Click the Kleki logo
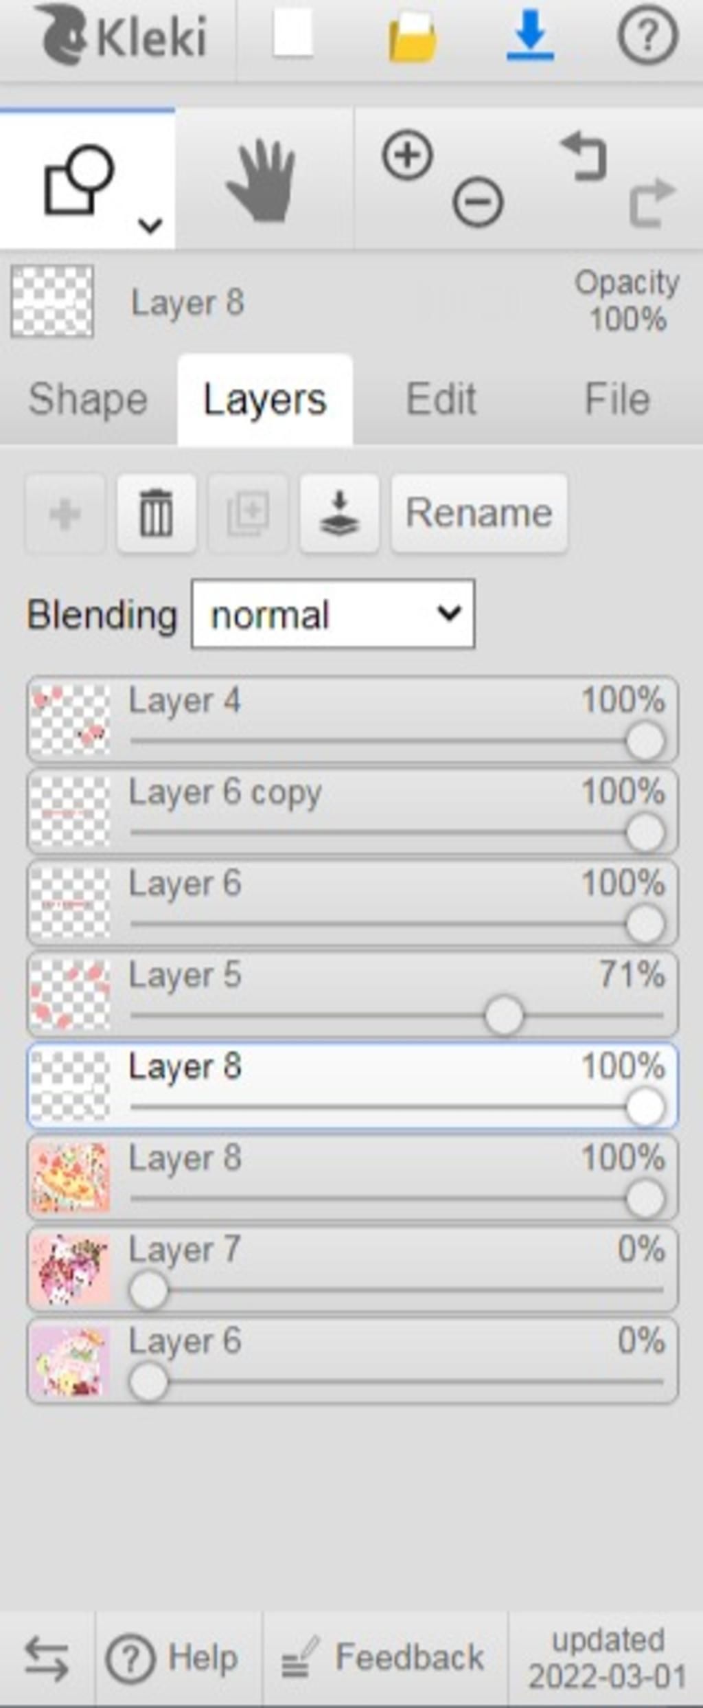Screen dimensions: 703x1708 (x=122, y=34)
